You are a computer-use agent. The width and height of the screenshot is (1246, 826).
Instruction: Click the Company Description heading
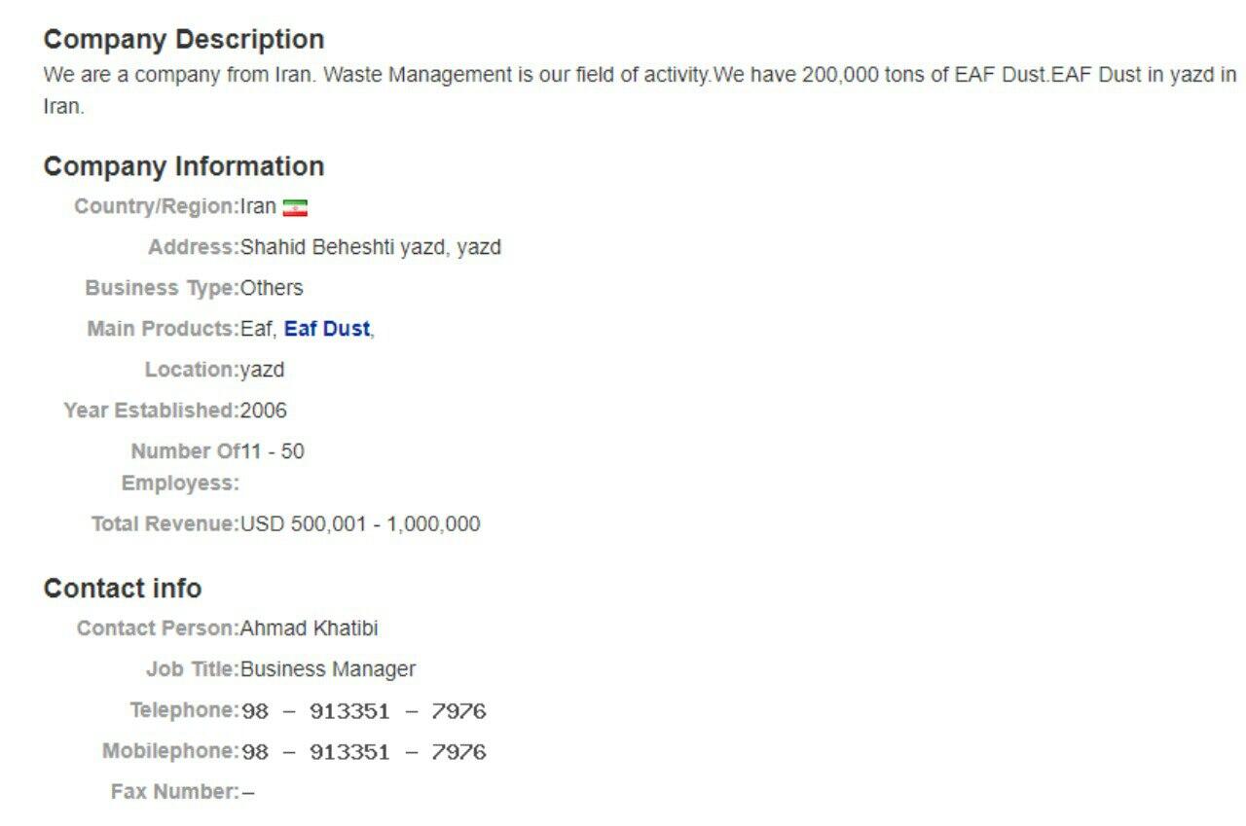pyautogui.click(x=184, y=40)
